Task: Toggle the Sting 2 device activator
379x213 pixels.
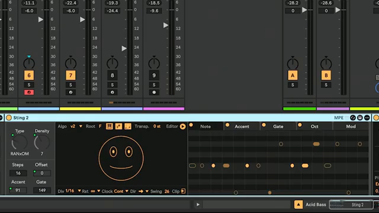Action: pyautogui.click(x=9, y=118)
